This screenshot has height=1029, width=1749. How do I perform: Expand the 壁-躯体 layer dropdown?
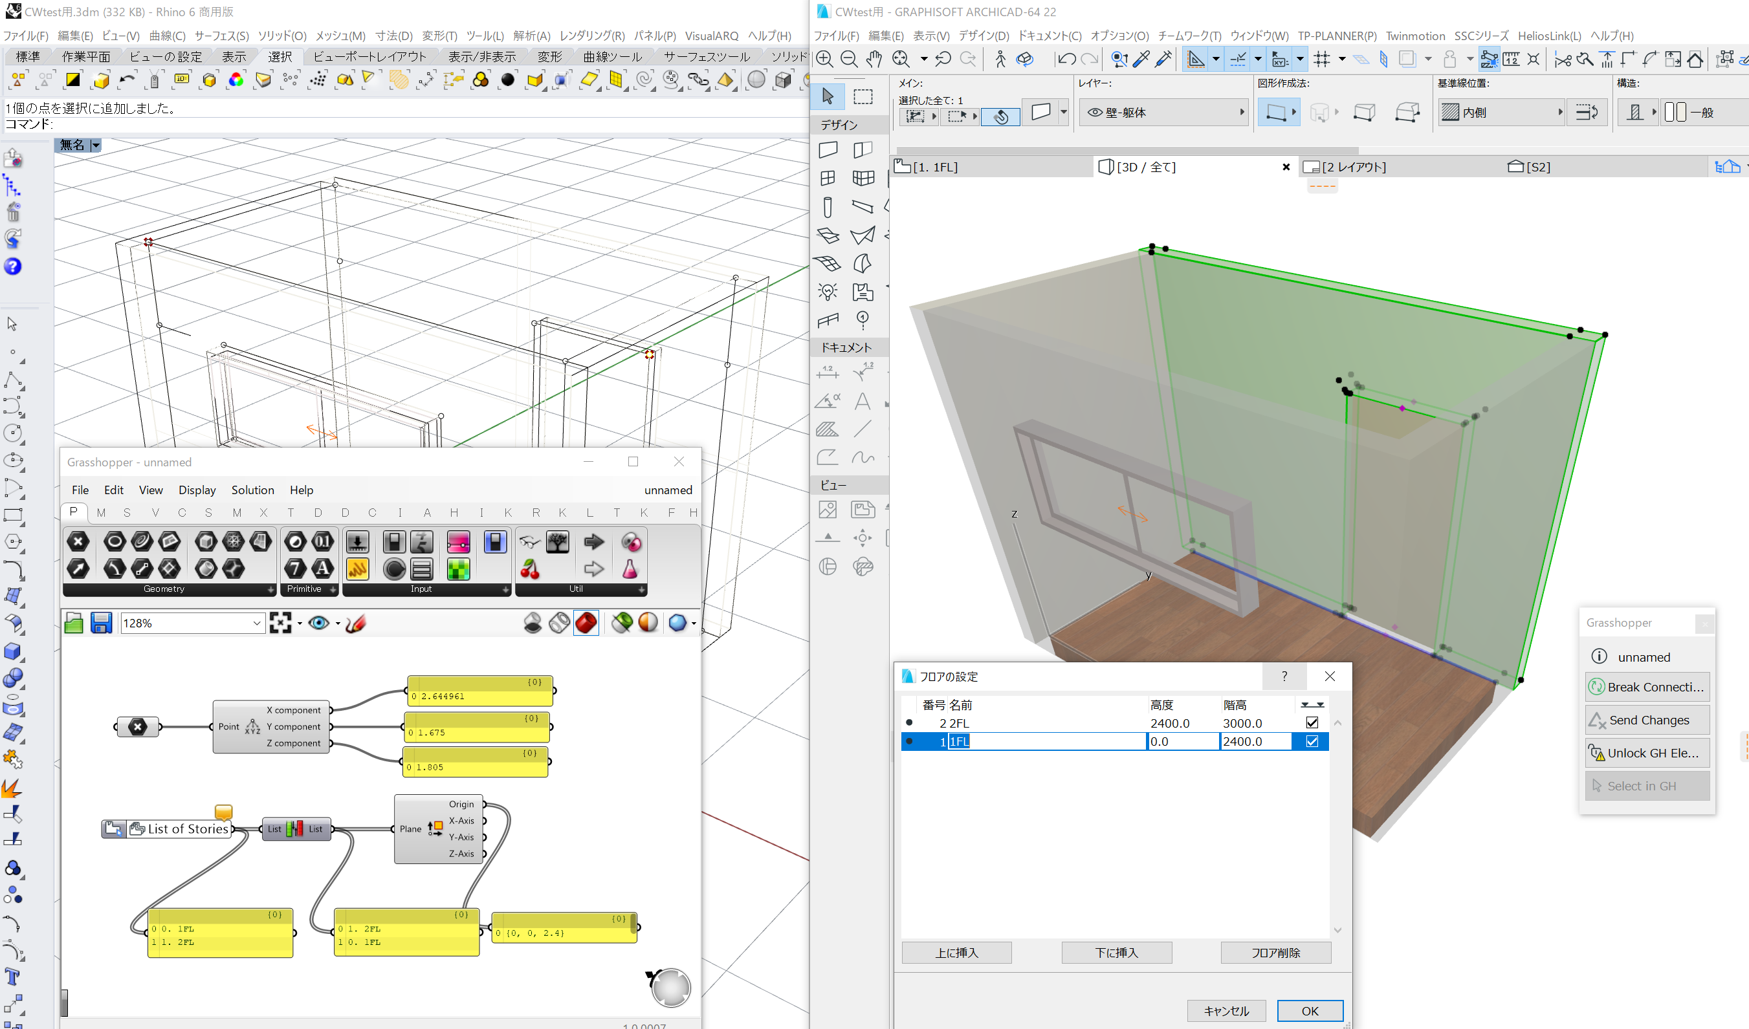pyautogui.click(x=1242, y=112)
